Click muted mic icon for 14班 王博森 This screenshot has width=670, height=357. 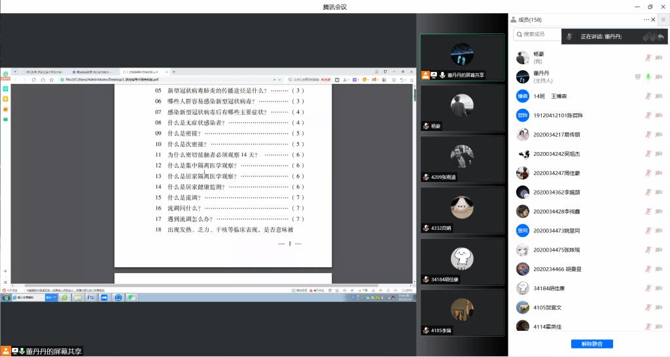[648, 96]
